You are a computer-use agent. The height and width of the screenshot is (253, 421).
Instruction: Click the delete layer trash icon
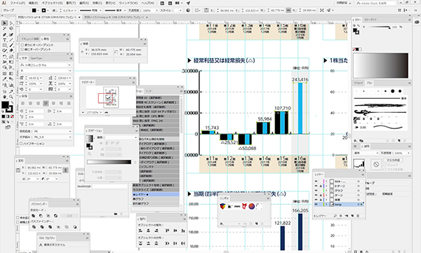[x=358, y=216]
